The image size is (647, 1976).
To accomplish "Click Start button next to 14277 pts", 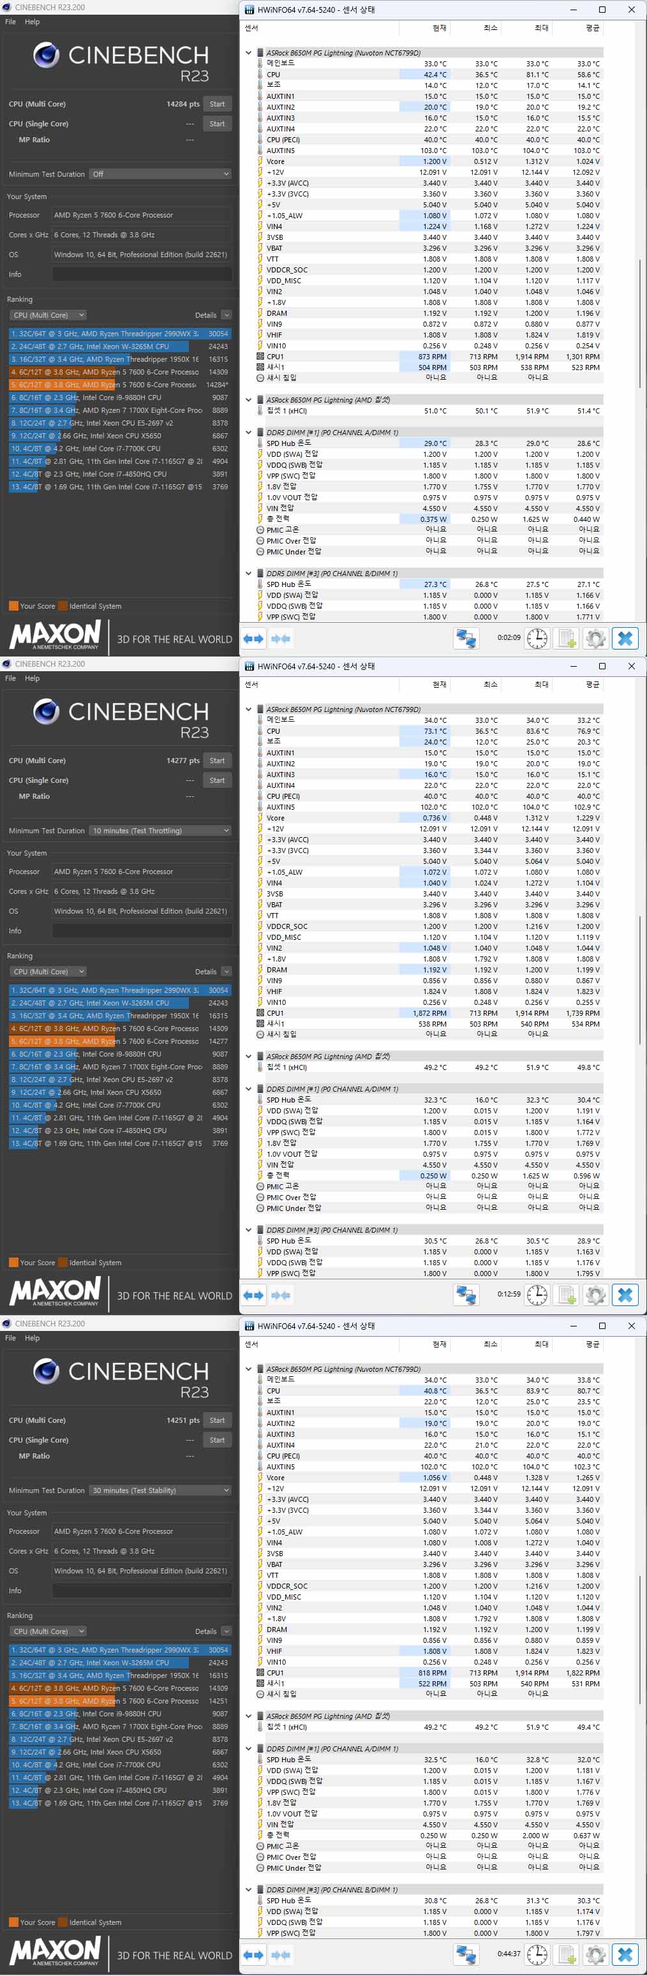I will [x=217, y=761].
